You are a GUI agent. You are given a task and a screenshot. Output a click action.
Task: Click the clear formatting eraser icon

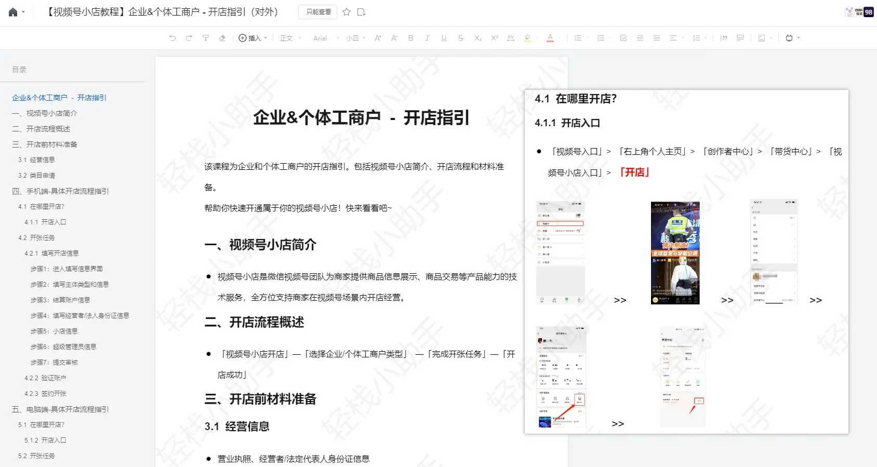point(222,38)
